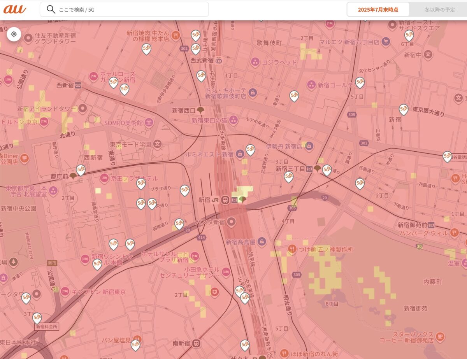Click the ゴジラヘッド attraction icon
Screen dimensions: 467x359
click(255, 61)
